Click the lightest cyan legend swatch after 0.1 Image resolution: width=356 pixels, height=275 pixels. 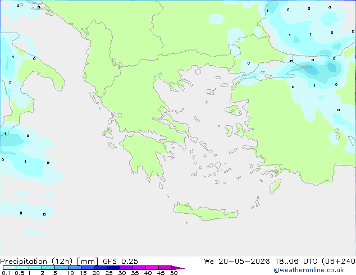pos(10,268)
